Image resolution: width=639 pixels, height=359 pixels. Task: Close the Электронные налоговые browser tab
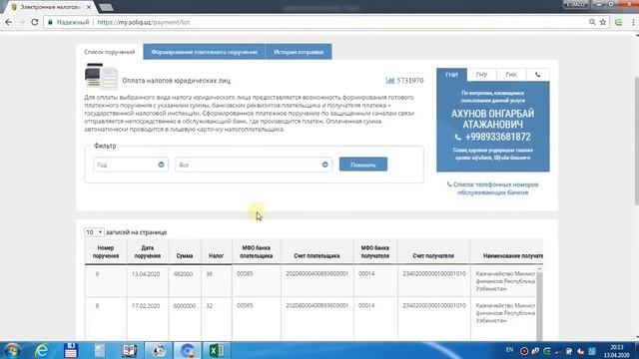pos(89,7)
